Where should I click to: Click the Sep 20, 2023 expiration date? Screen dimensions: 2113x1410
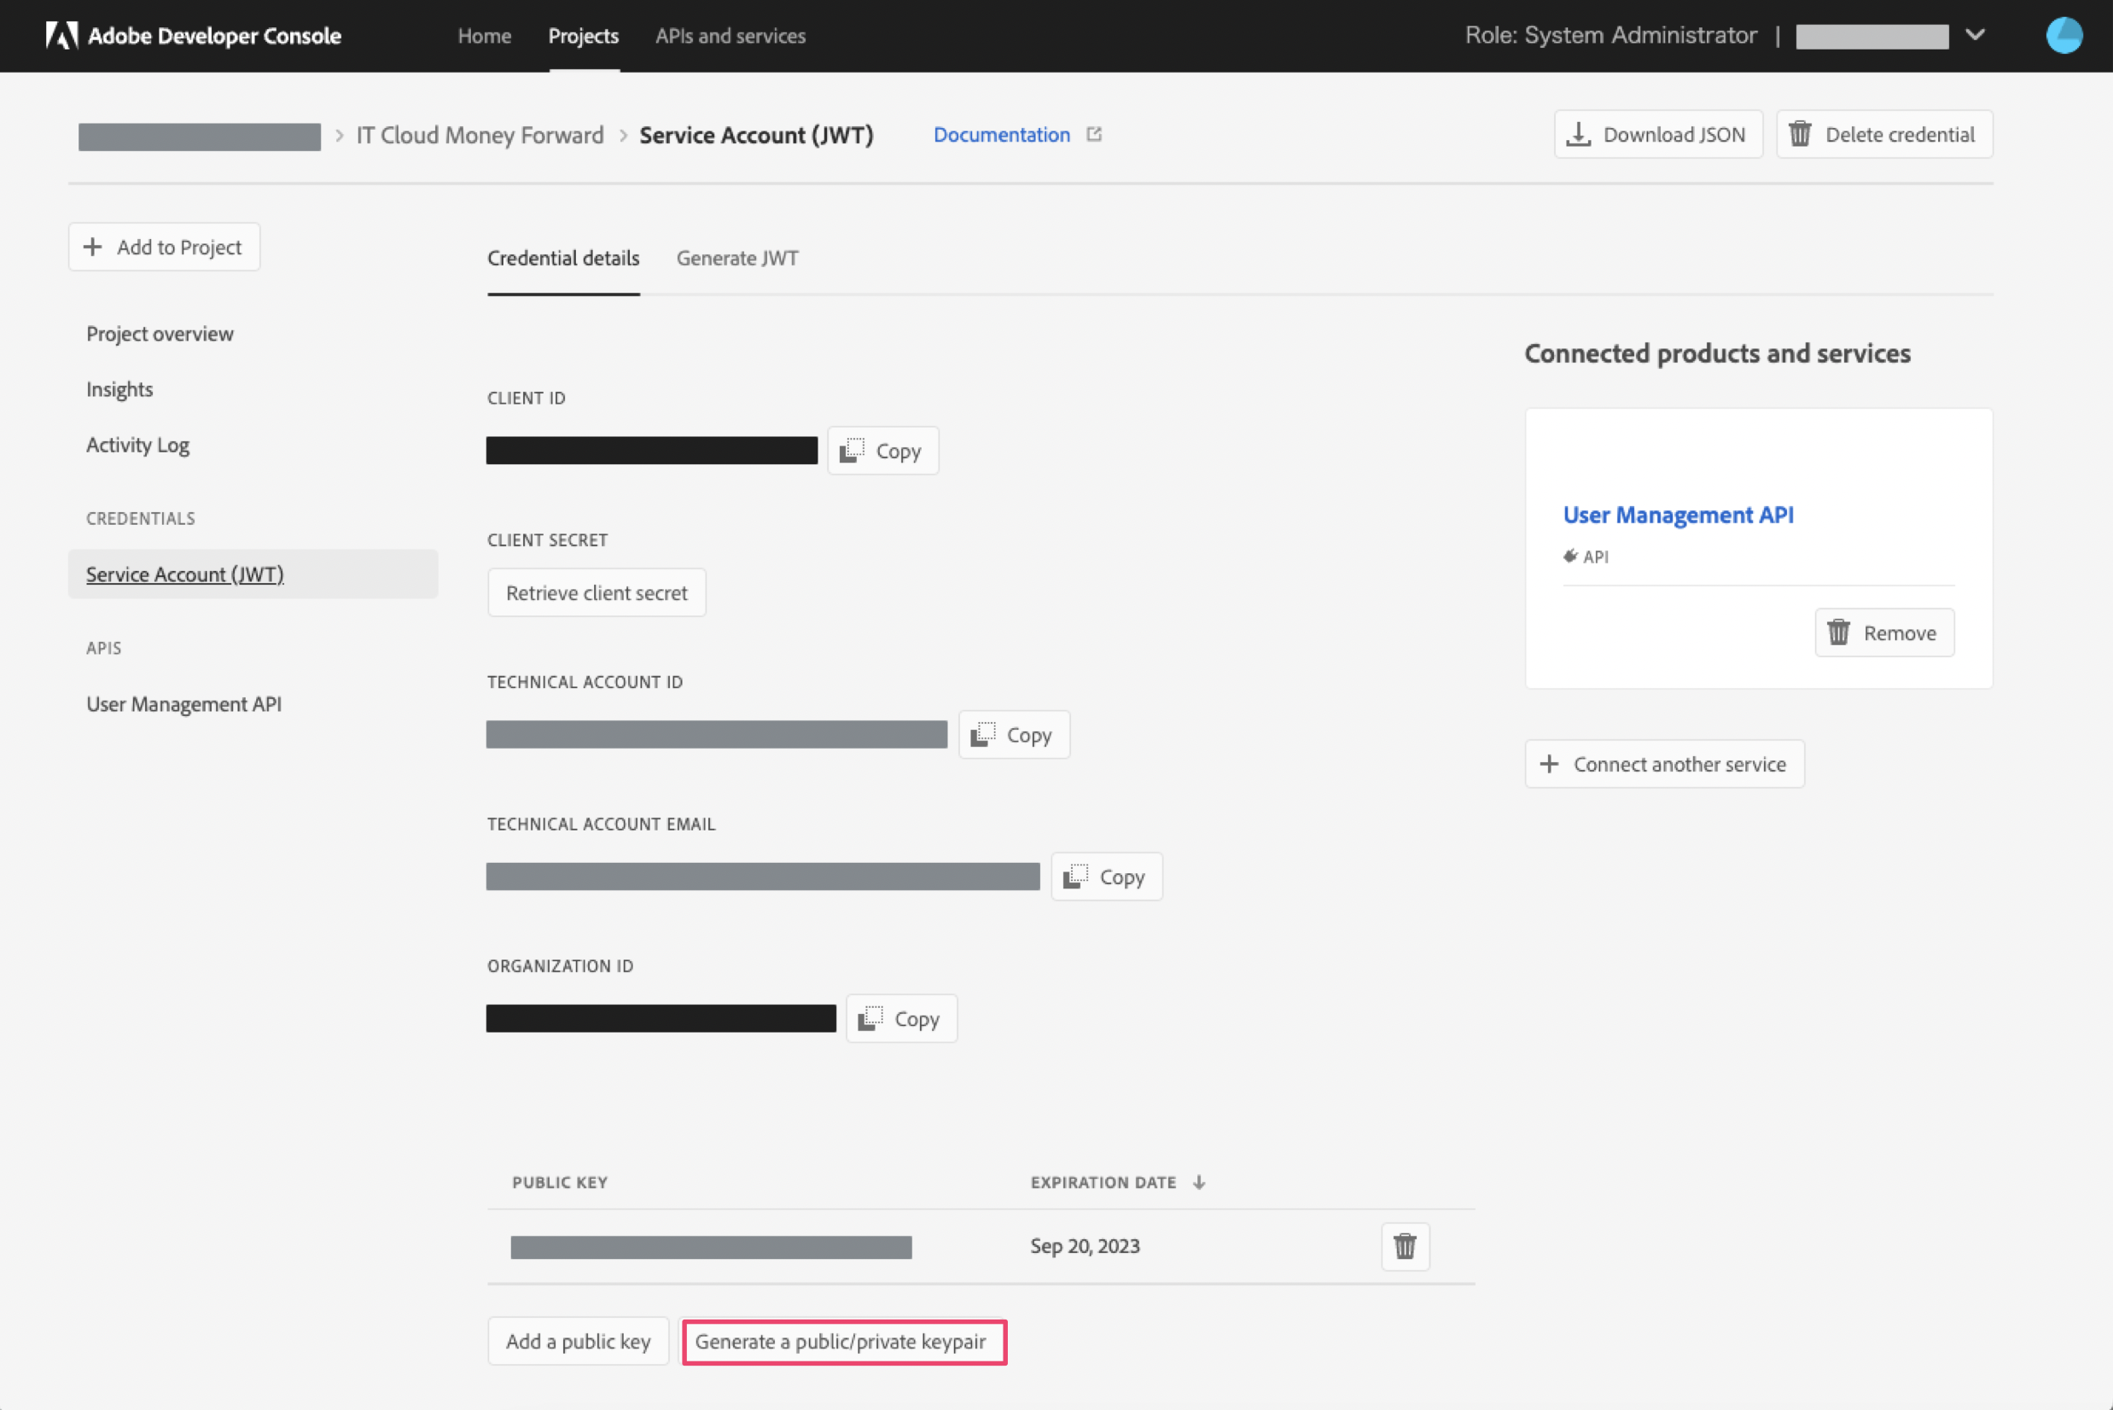coord(1085,1246)
